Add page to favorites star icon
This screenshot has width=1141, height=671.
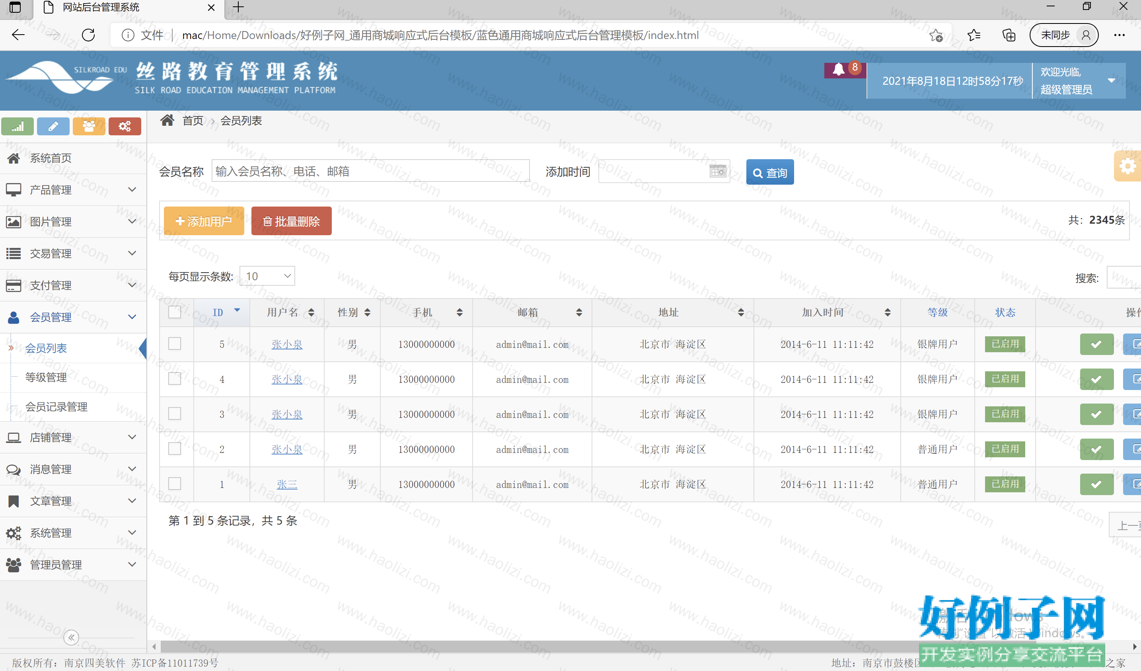pos(935,35)
